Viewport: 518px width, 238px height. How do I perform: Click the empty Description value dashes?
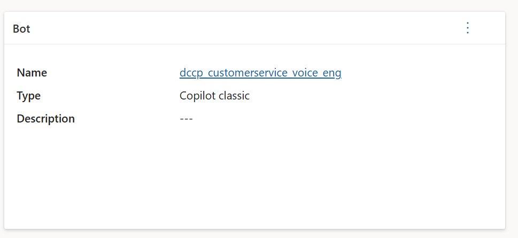tap(186, 119)
